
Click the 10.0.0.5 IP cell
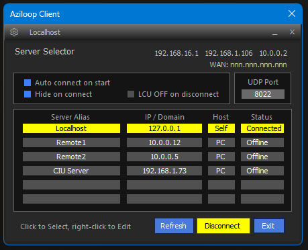pos(164,157)
